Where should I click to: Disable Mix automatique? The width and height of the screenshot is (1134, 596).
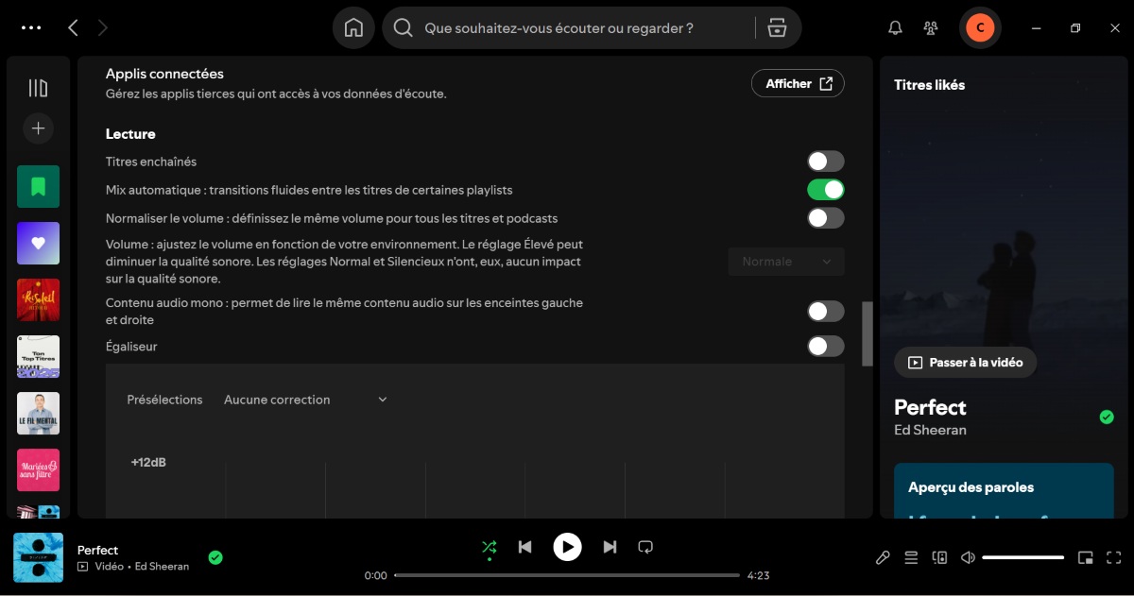(825, 189)
